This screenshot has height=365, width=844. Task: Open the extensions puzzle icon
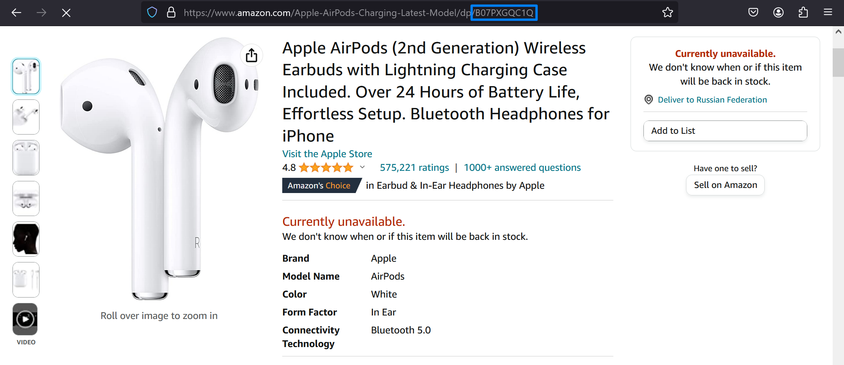(x=803, y=13)
